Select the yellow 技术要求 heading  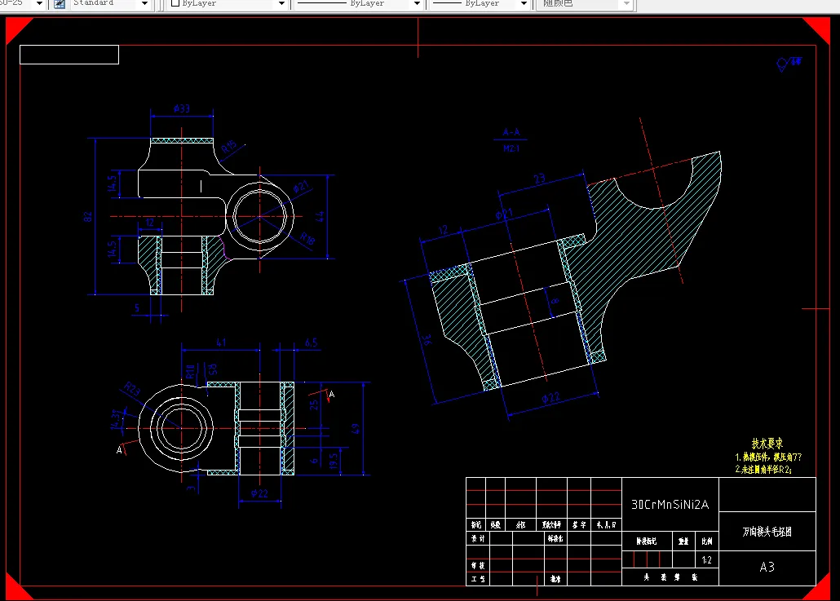click(x=767, y=444)
